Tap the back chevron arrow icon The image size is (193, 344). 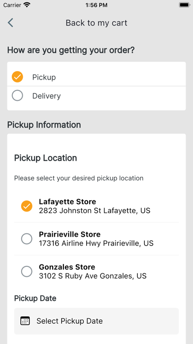pyautogui.click(x=10, y=23)
